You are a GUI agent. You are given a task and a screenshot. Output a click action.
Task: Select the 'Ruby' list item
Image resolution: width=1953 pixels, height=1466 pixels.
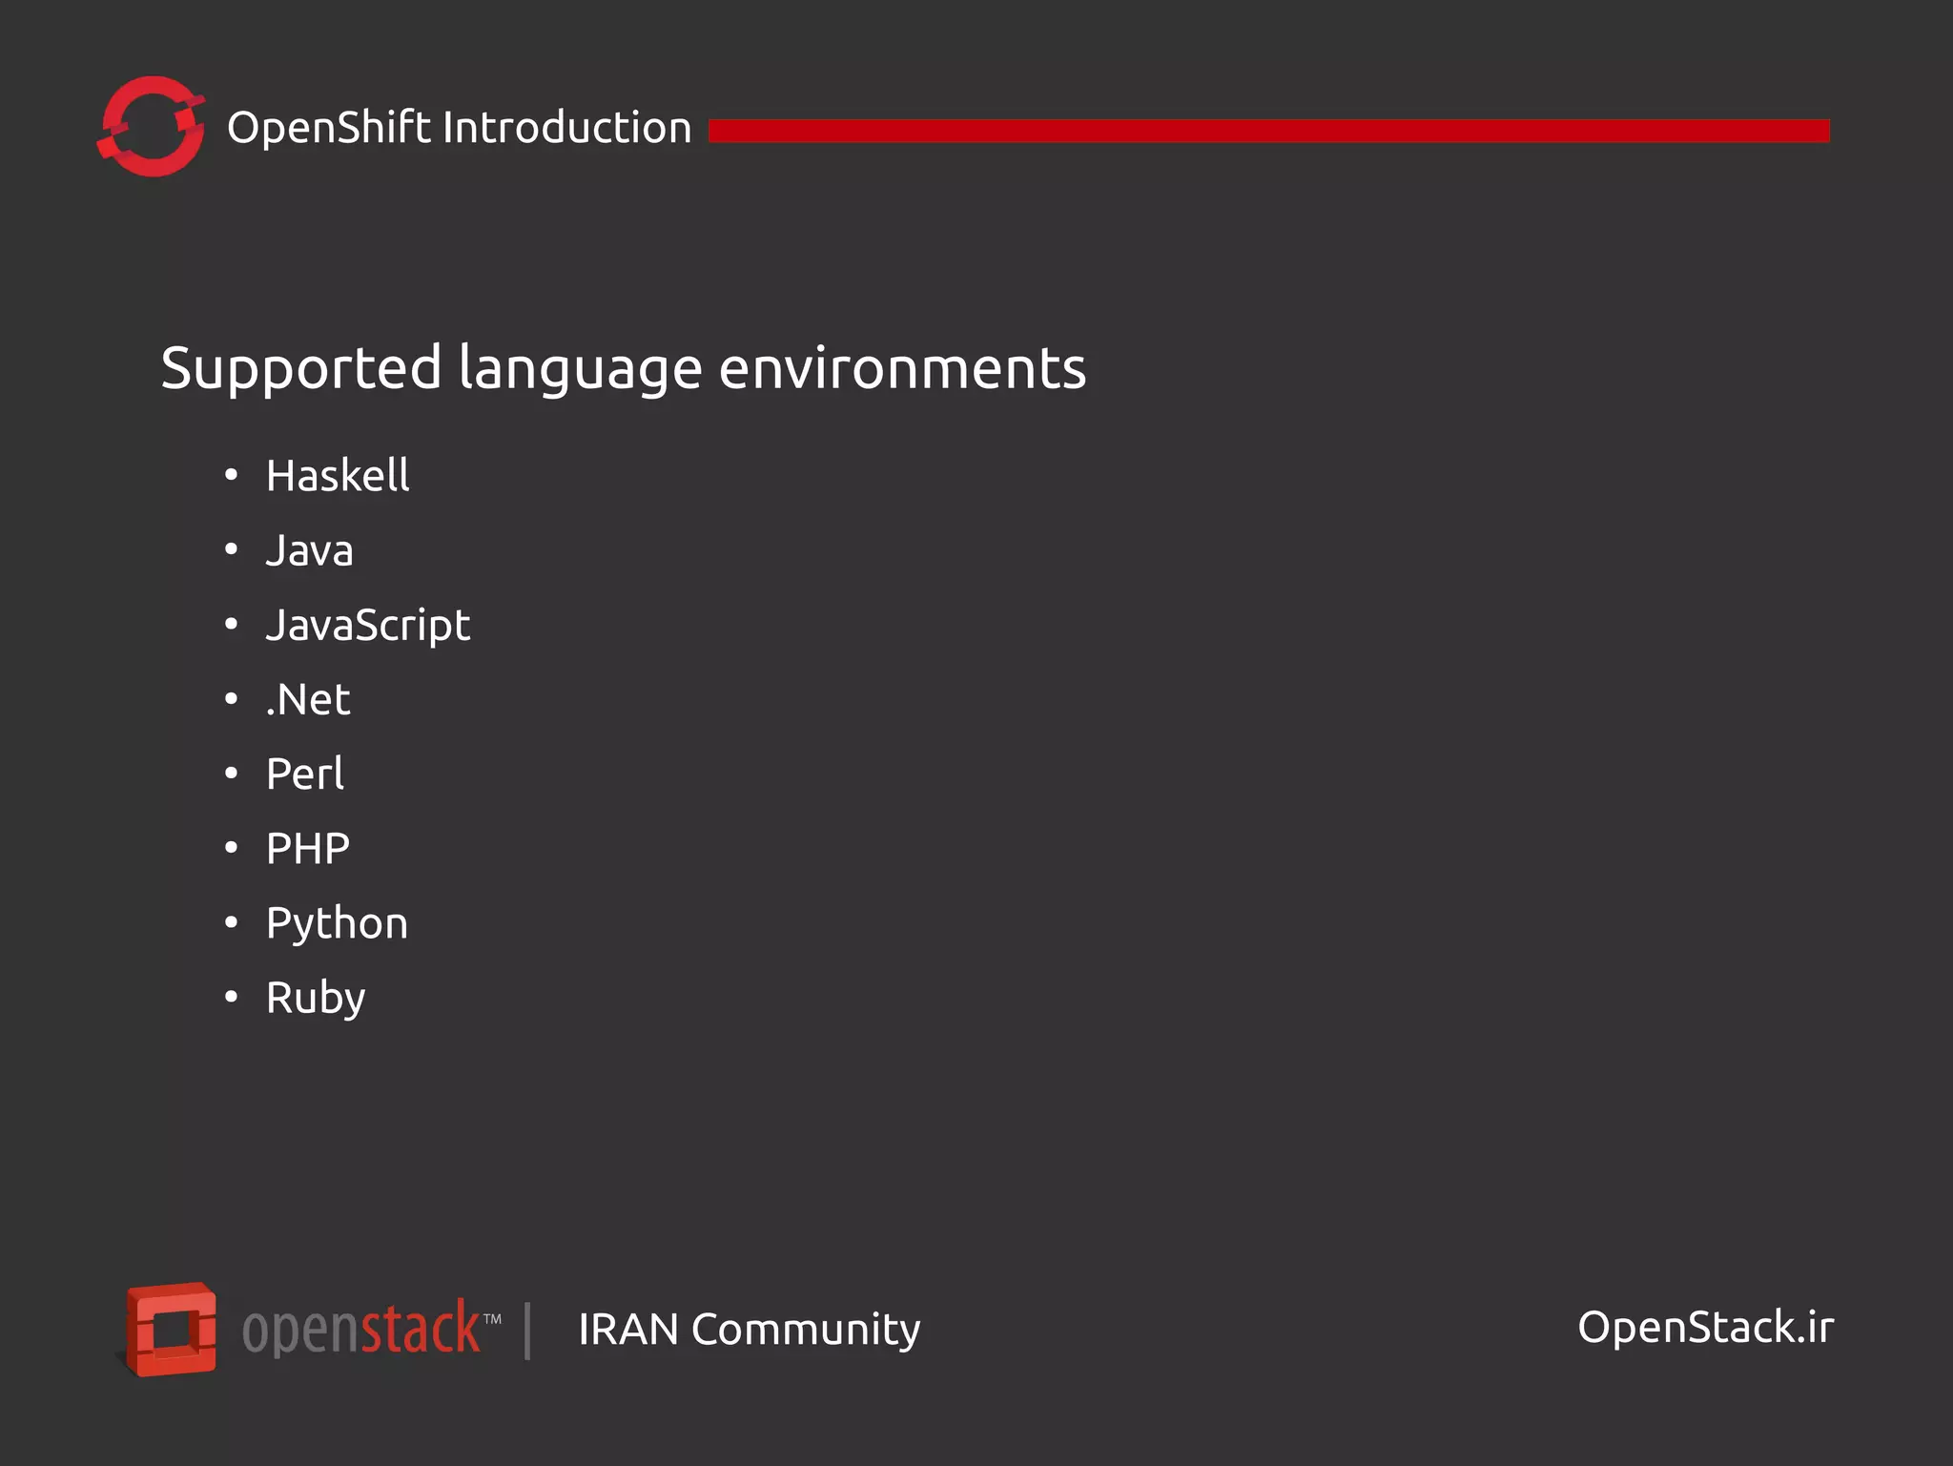(316, 999)
